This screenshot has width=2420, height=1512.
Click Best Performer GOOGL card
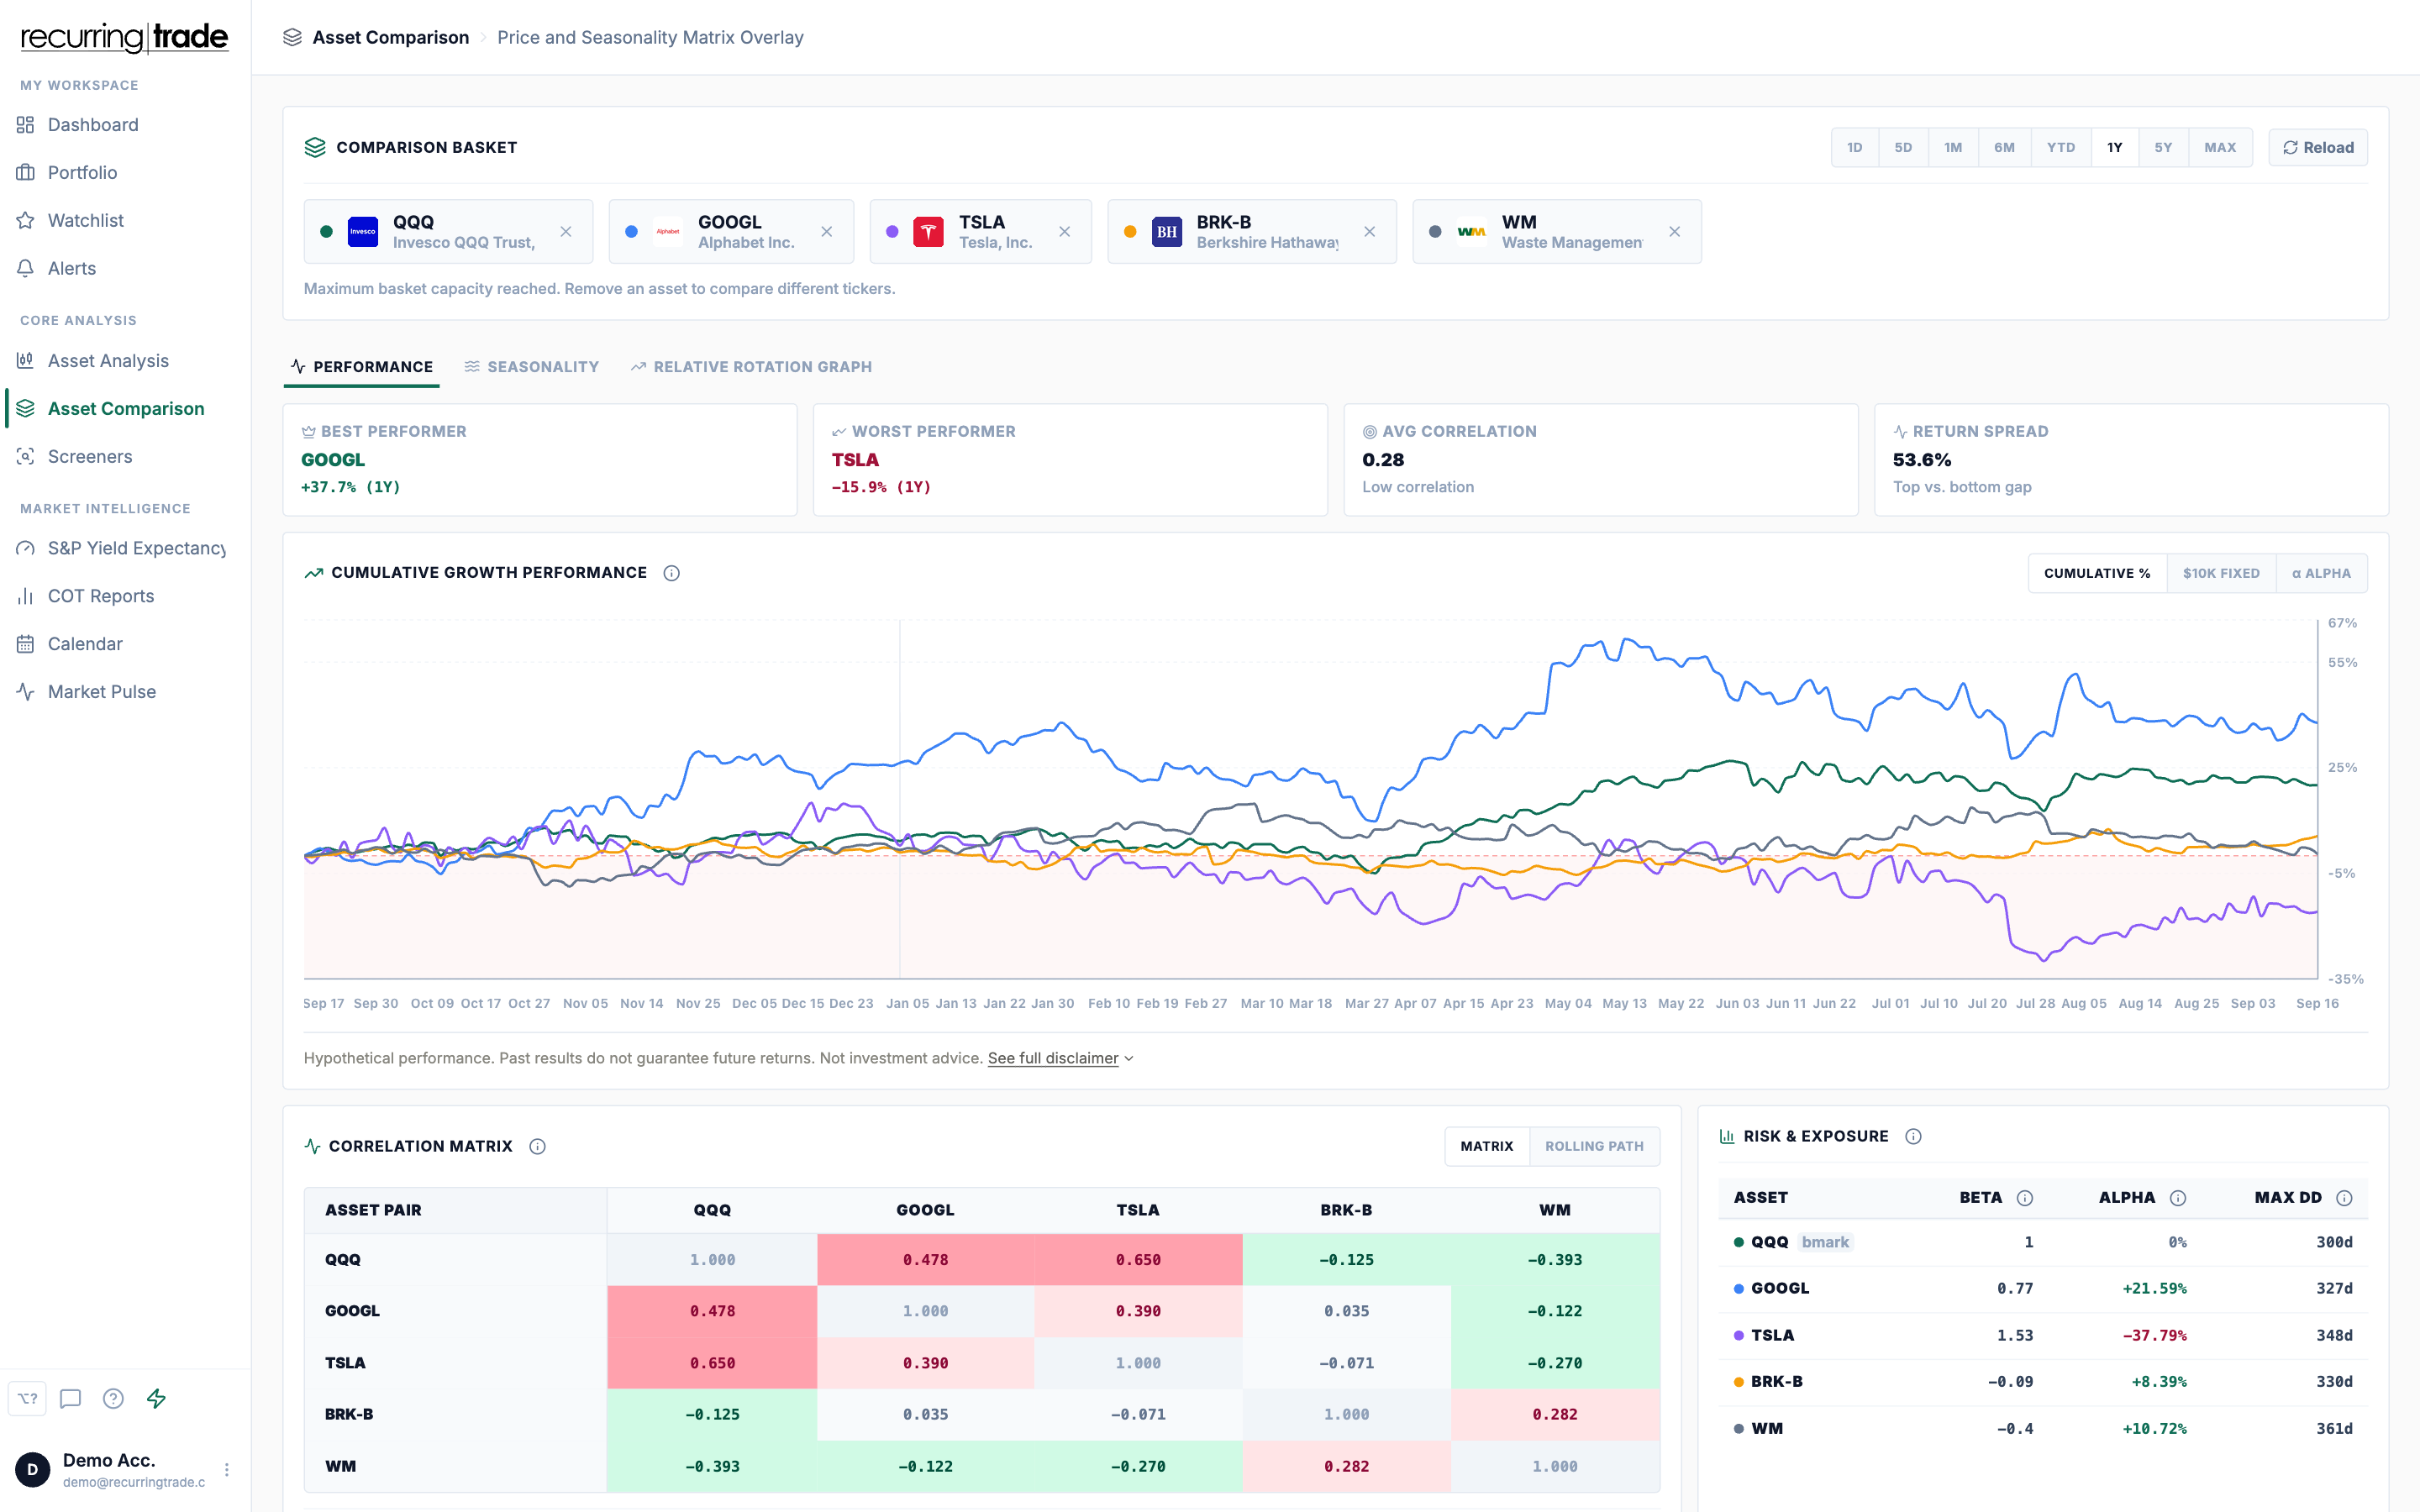pyautogui.click(x=540, y=460)
